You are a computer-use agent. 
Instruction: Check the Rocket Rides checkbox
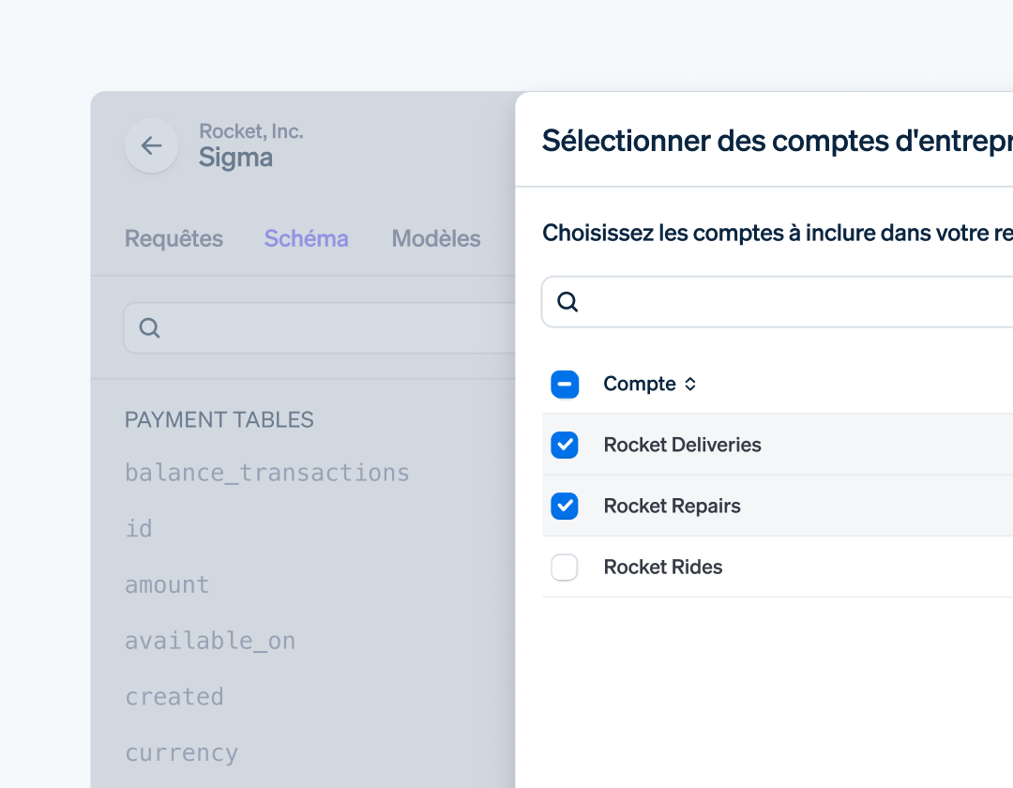(565, 568)
